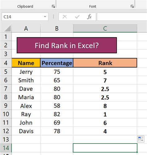Select row 1 header

point(6,37)
